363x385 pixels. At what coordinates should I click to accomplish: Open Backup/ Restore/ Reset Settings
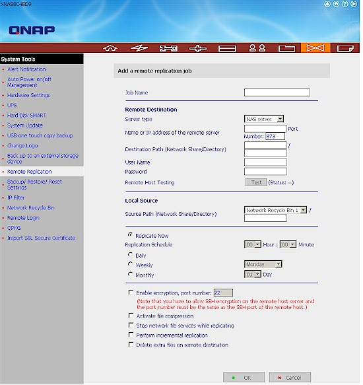(34, 185)
